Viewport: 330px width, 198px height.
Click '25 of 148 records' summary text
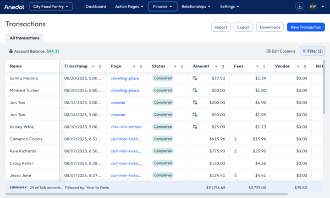pyautogui.click(x=45, y=188)
